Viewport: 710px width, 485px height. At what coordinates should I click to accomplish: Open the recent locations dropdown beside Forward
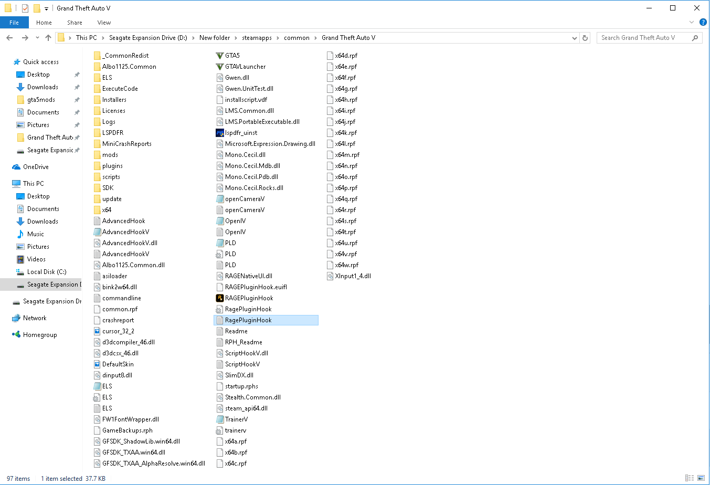coord(37,38)
